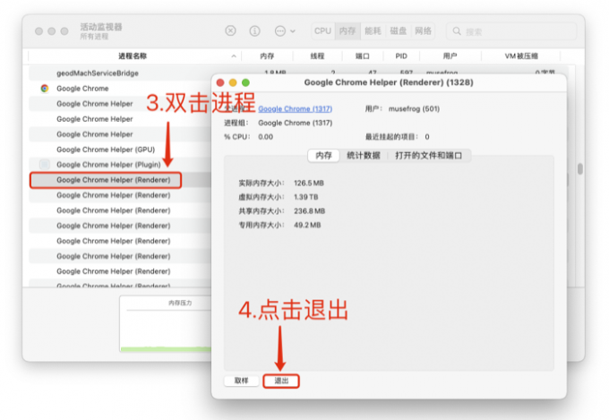Switch to the 磁盘 tab
This screenshot has width=609, height=420.
399,30
